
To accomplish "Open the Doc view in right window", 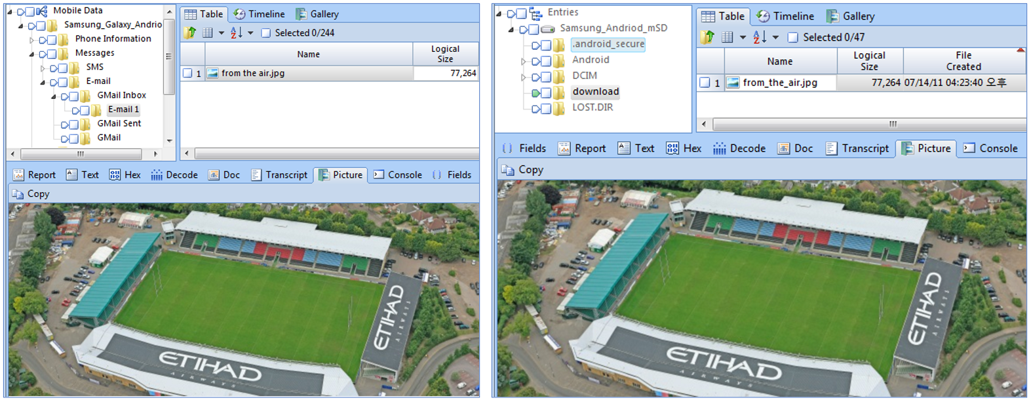I will click(795, 149).
